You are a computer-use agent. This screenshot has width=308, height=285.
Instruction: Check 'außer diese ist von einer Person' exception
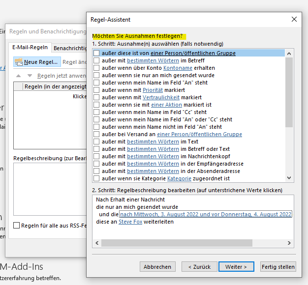[96, 53]
